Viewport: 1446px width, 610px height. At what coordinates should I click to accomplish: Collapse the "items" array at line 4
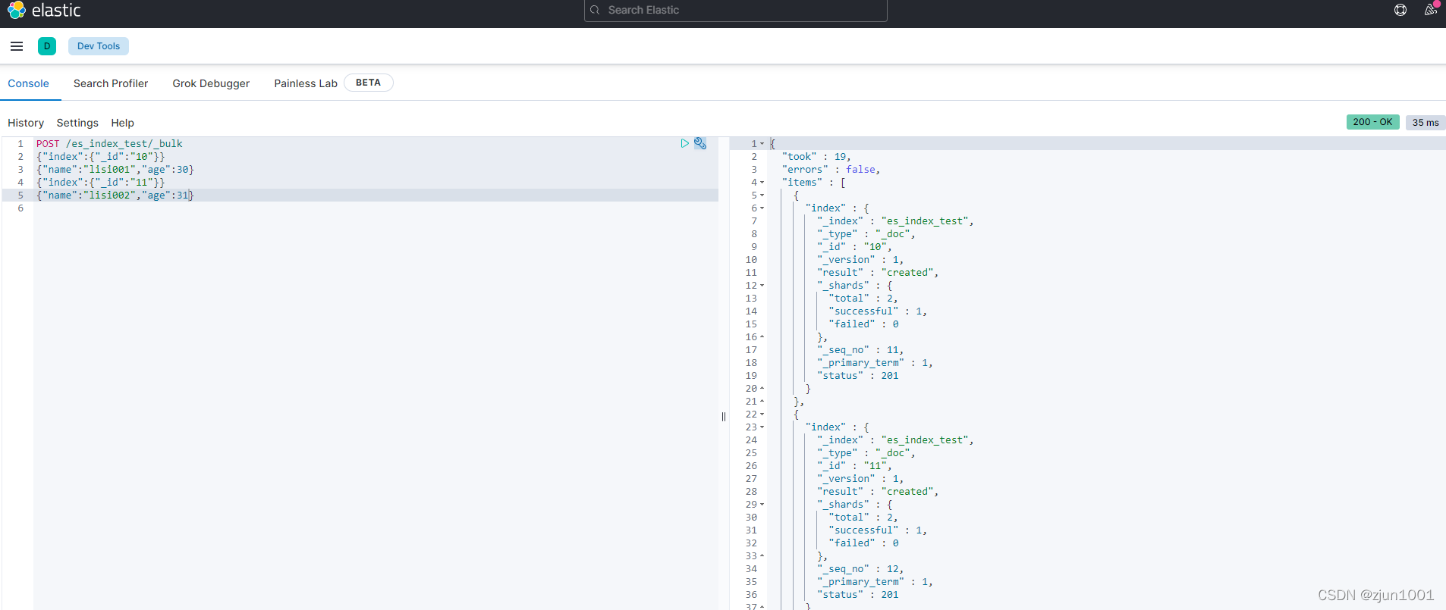pos(762,183)
